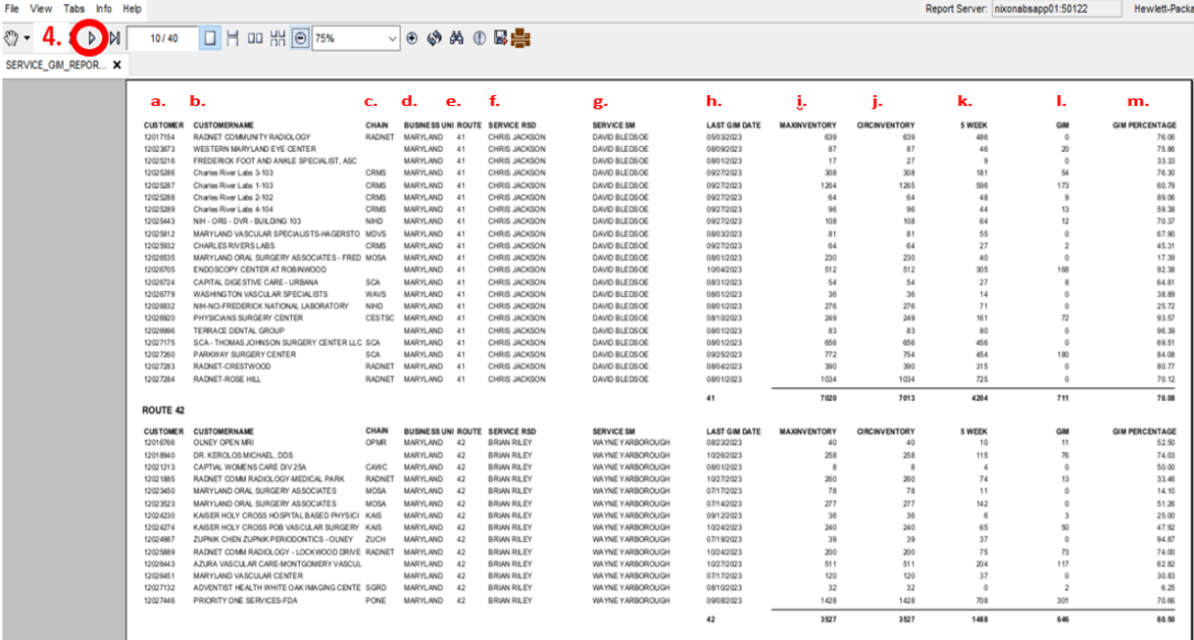1194x640 pixels.
Task: Click the page number field showing 10/40
Action: pos(164,38)
